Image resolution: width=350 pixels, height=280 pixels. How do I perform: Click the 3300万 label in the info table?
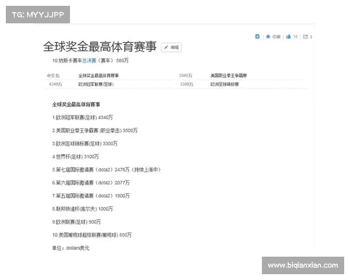tap(187, 84)
